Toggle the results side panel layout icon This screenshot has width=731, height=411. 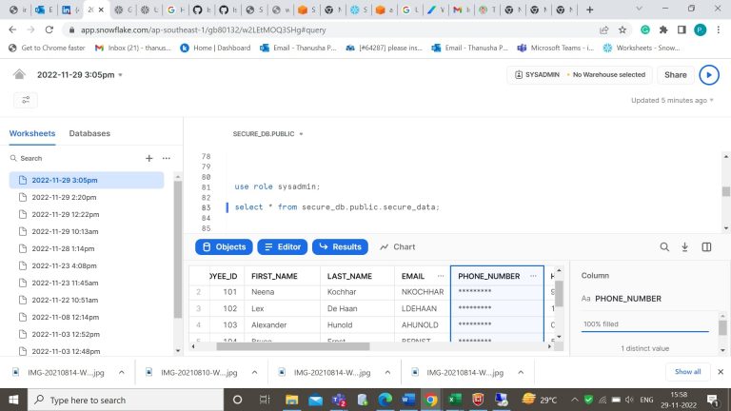point(706,246)
